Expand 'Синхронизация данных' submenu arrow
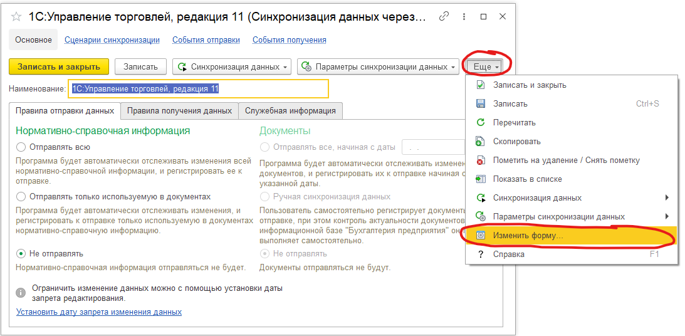Image resolution: width=685 pixels, height=336 pixels. [x=667, y=197]
